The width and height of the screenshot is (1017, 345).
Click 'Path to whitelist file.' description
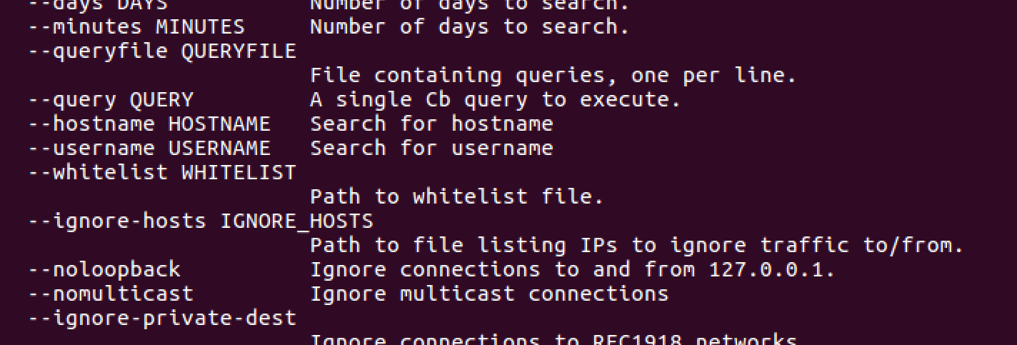[456, 197]
